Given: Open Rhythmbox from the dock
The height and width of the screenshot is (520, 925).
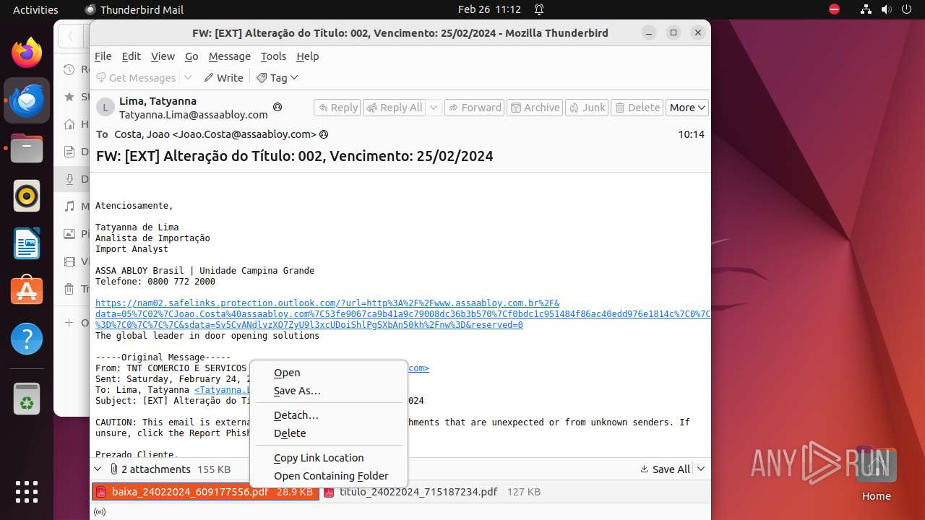Looking at the screenshot, I should (27, 196).
